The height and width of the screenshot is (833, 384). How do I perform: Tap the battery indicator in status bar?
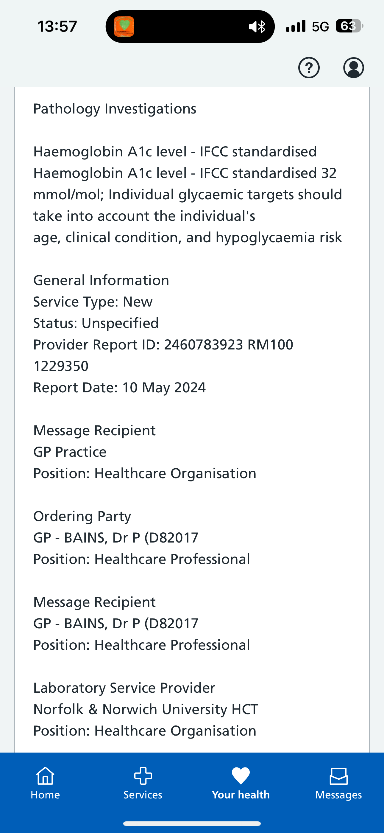pyautogui.click(x=349, y=26)
